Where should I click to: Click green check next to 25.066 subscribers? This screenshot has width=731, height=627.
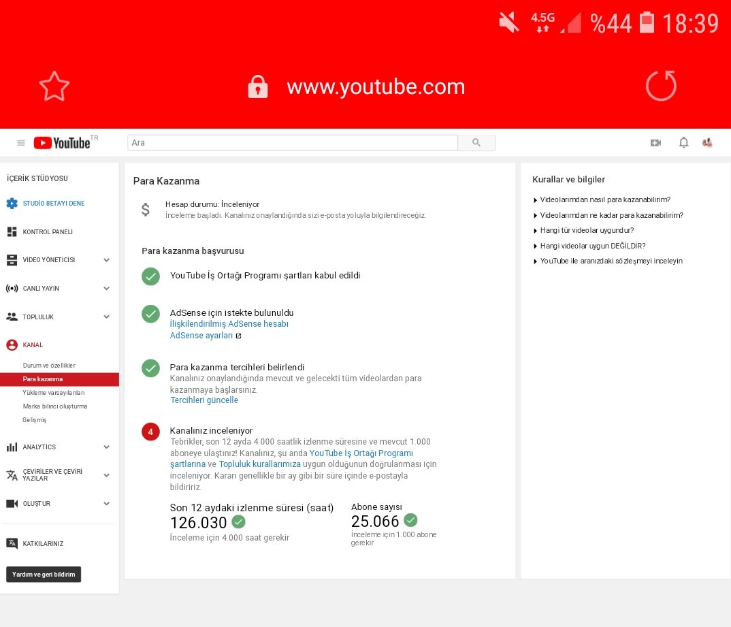point(410,520)
